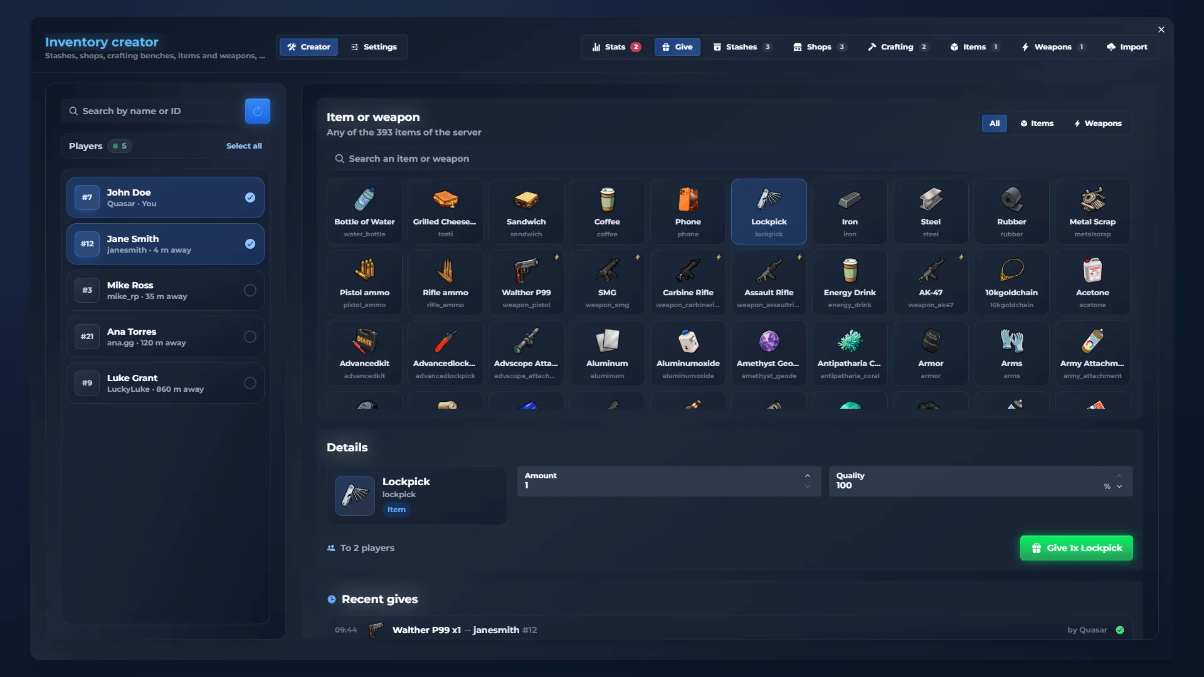The width and height of the screenshot is (1204, 677).
Task: Select the Energy Drink item
Action: tap(850, 282)
